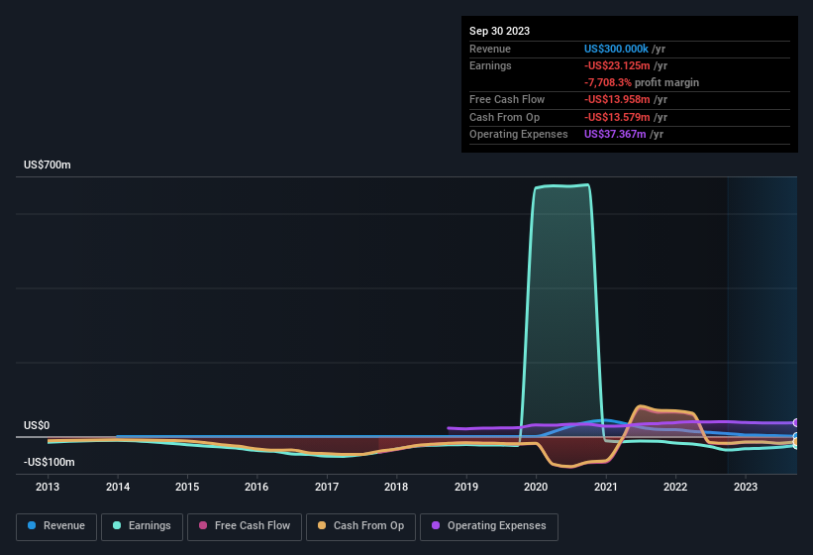Viewport: 813px width, 555px height.
Task: Click the purple Operating Expenses legend dot
Action: click(x=436, y=525)
